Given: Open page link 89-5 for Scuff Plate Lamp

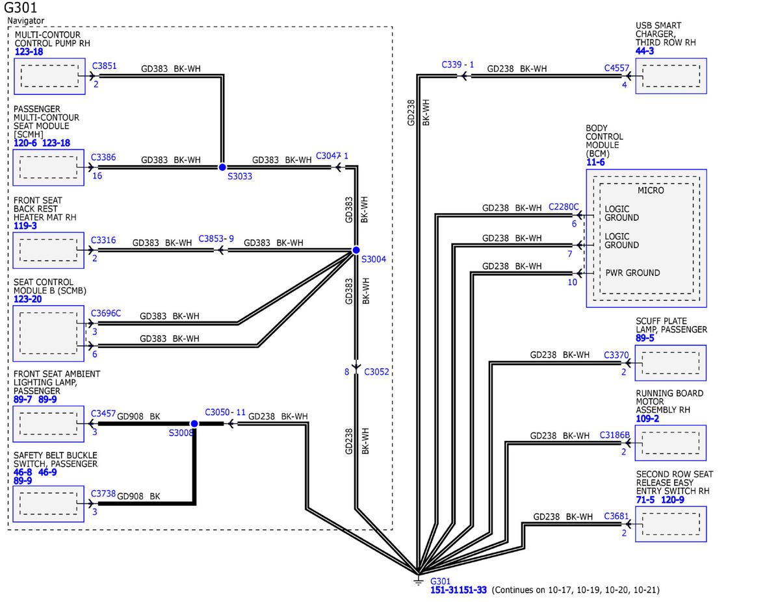Looking at the screenshot, I should [645, 338].
